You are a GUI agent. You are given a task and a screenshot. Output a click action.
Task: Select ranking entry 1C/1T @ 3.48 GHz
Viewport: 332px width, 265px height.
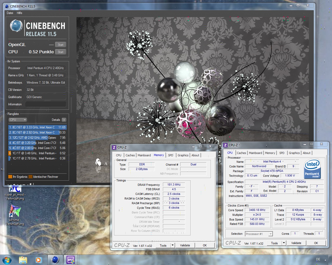click(x=37, y=153)
